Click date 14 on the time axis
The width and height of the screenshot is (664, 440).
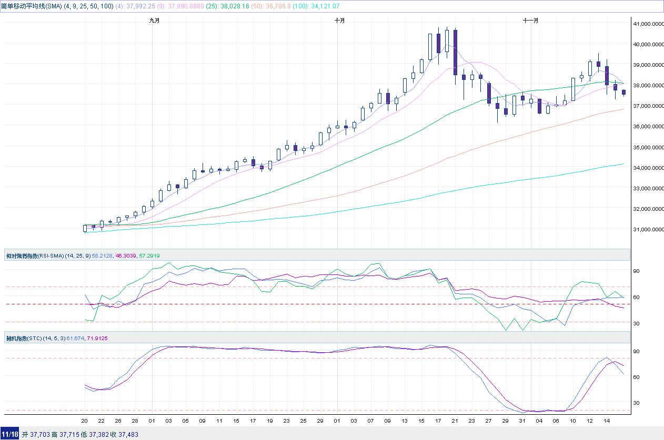607,421
